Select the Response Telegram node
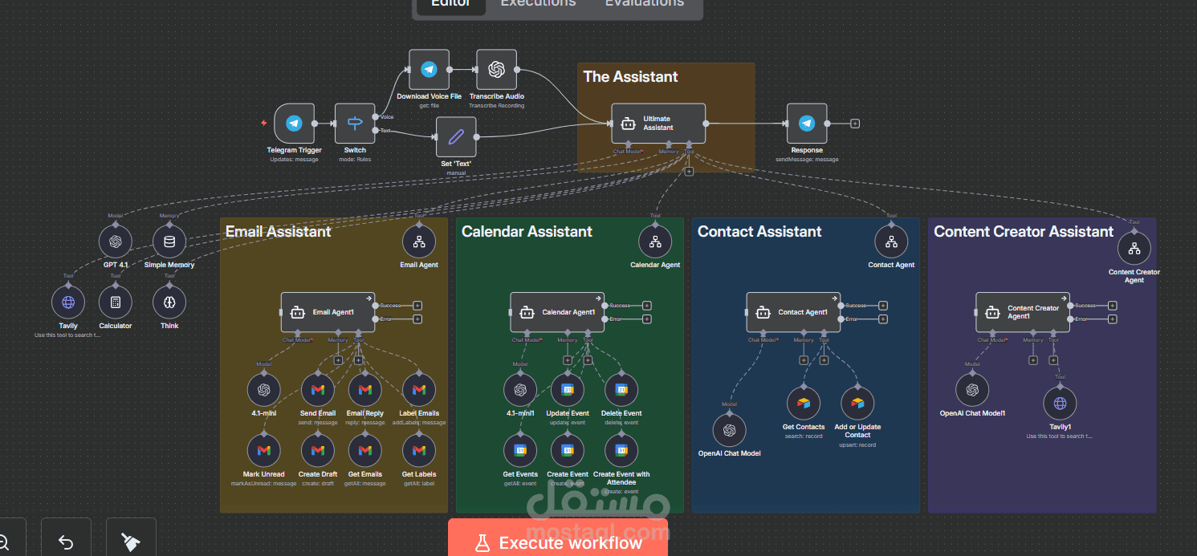Image resolution: width=1197 pixels, height=556 pixels. (807, 124)
